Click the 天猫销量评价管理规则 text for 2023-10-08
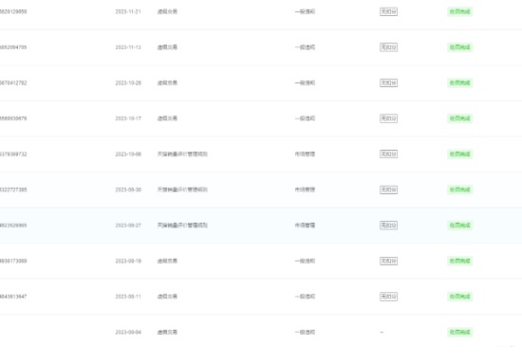 182,154
